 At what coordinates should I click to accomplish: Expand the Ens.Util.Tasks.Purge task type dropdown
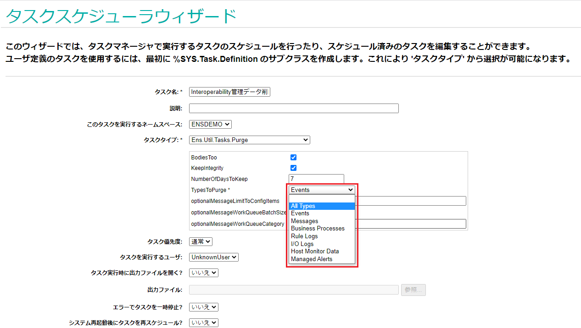[x=249, y=140]
